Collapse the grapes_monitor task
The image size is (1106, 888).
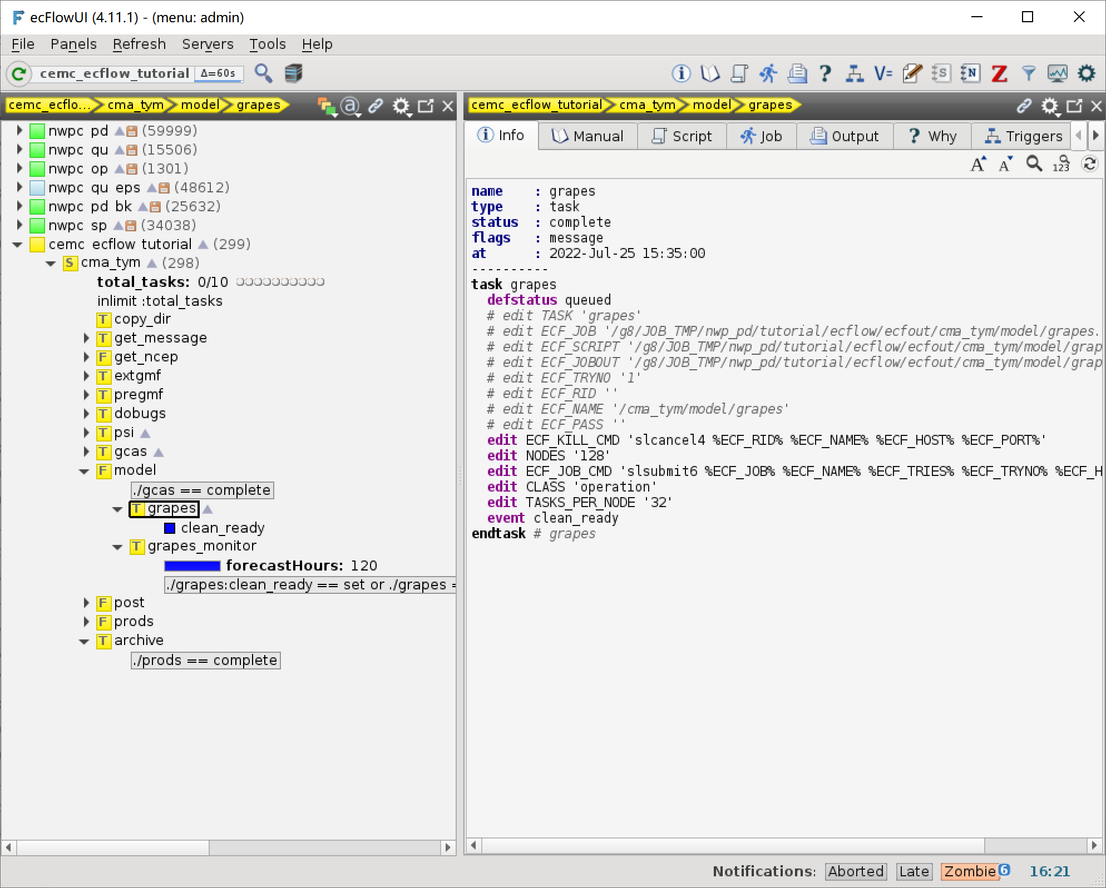click(x=117, y=548)
